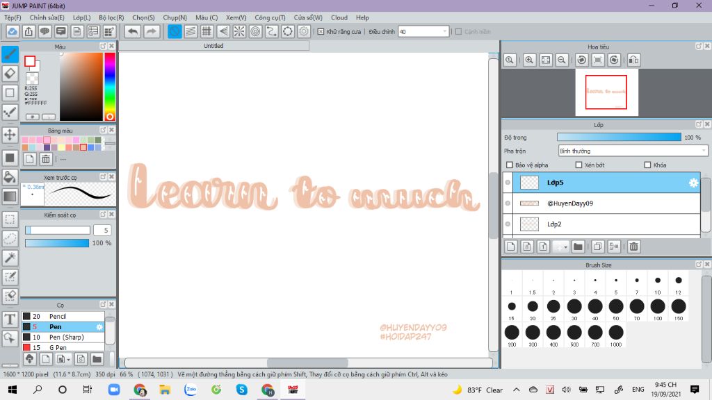Open the Bộ lọc(R) menu
Viewport: 712px width, 400px height.
111,17
